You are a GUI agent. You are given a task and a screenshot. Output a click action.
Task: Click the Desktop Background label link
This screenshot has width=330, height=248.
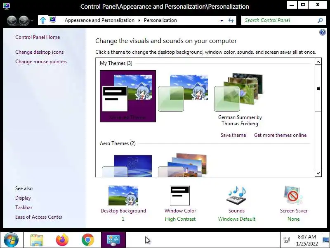(x=123, y=211)
